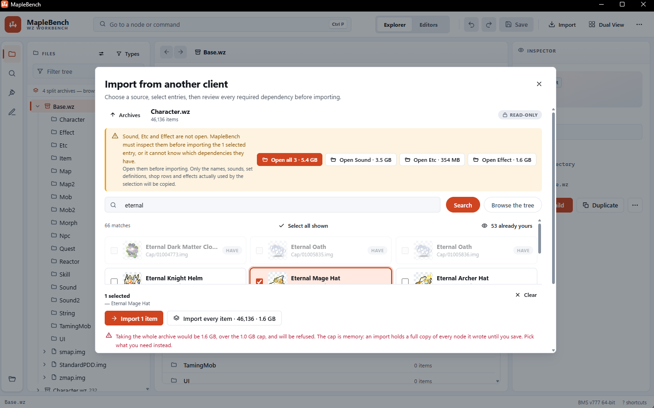The height and width of the screenshot is (408, 654).
Task: Click the Eternal Dark Matter disabled checkbox
Action: tap(114, 250)
